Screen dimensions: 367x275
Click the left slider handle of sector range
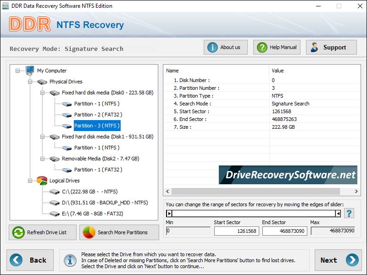169,213
